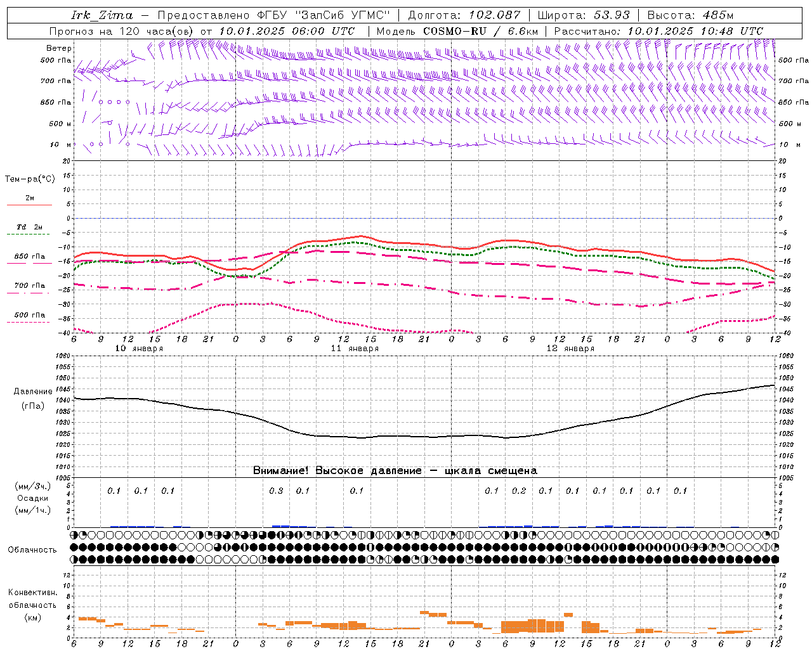
Task: Select computed time '10.01.2025 10:48 UTC'
Action: pyautogui.click(x=695, y=31)
